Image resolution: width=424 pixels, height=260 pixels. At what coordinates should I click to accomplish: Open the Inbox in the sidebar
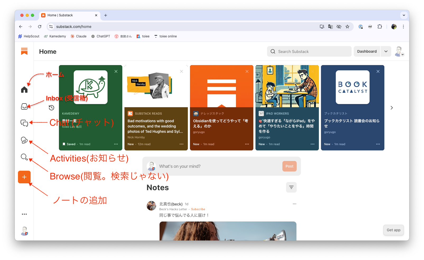click(24, 106)
